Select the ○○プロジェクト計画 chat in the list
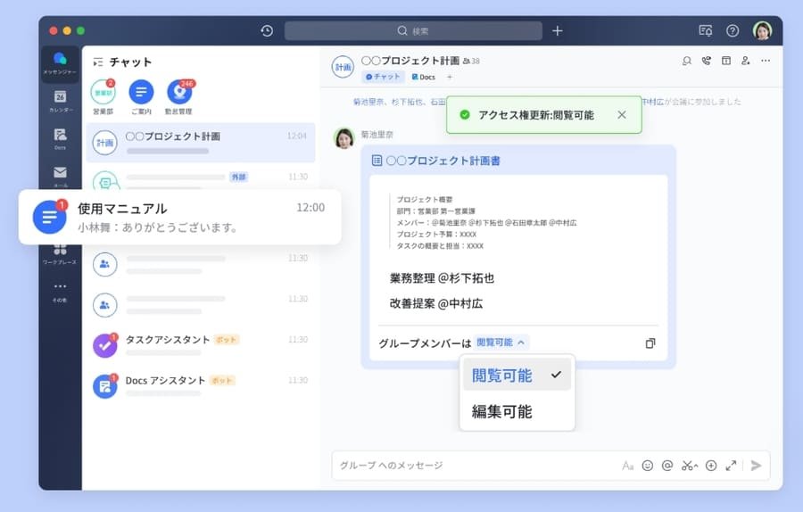The image size is (803, 512). [200, 143]
